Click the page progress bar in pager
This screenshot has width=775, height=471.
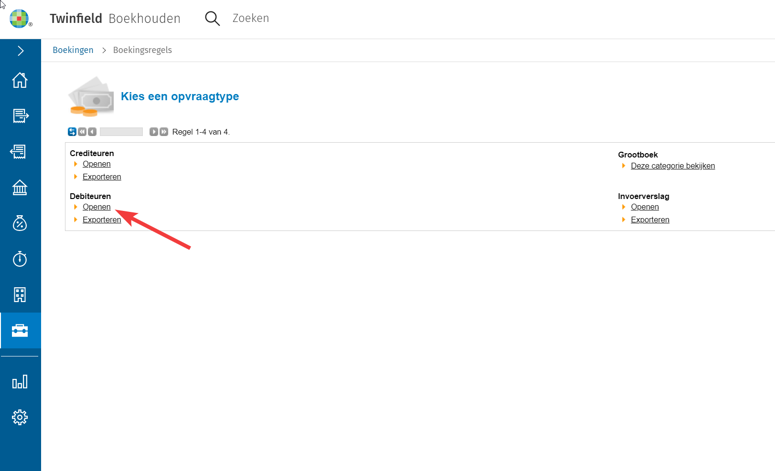click(121, 132)
